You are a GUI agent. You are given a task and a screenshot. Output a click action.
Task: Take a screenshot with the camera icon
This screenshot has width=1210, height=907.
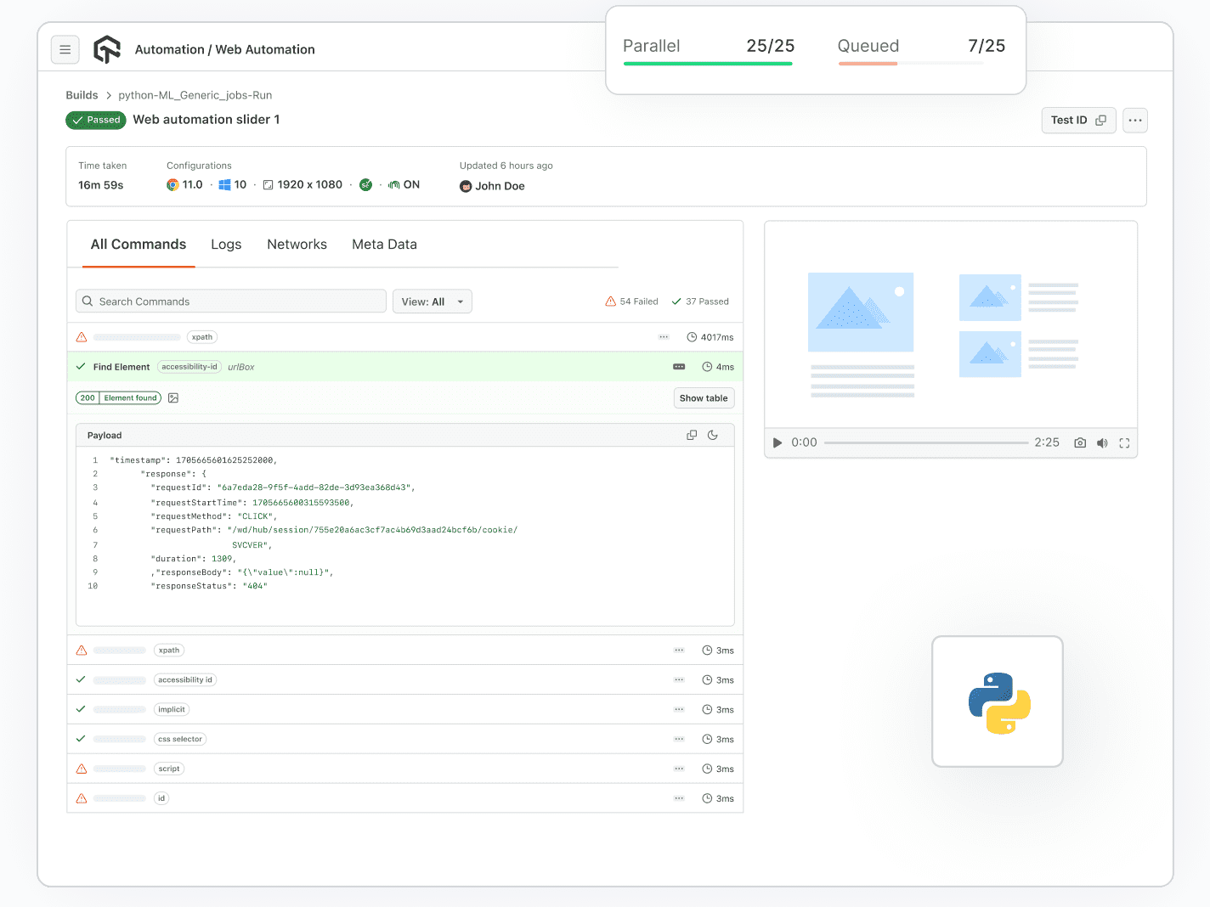click(1079, 442)
